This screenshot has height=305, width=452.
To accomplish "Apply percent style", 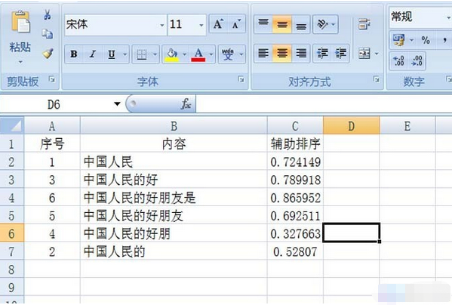I will click(426, 40).
